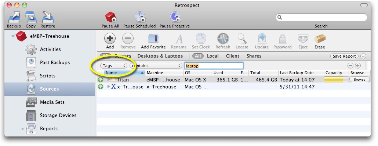Image resolution: width=378 pixels, height=146 pixels.
Task: Sort by the Used column header
Action: [x=225, y=73]
